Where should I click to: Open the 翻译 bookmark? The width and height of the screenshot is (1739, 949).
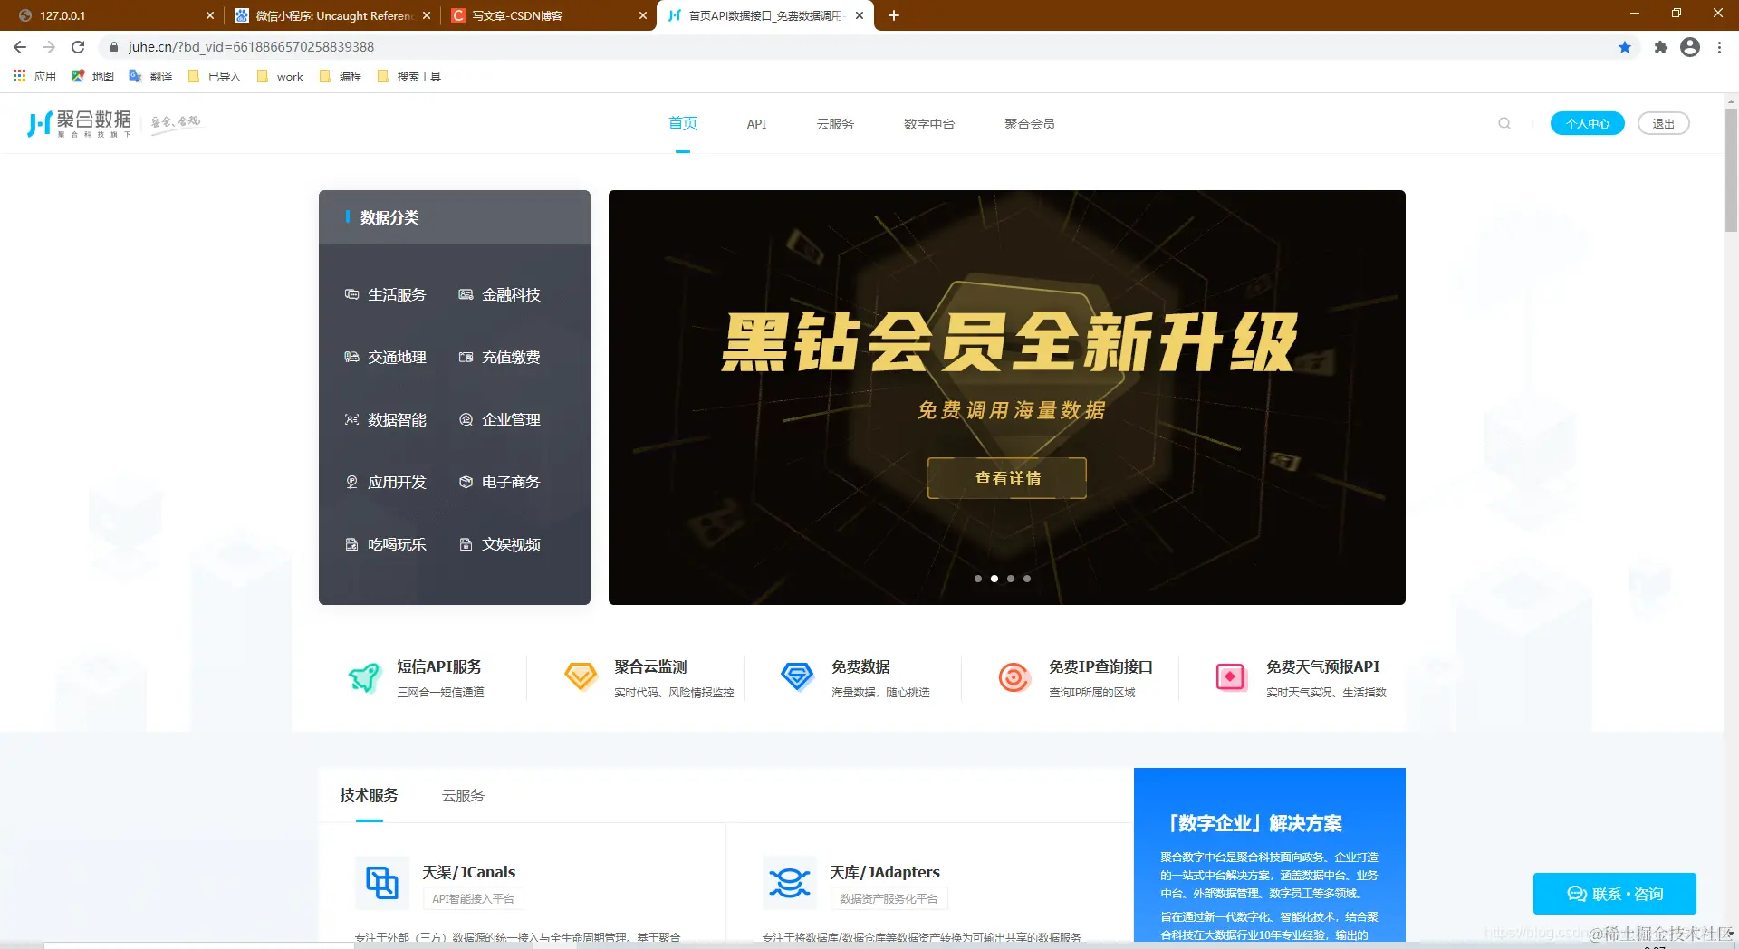click(x=150, y=76)
